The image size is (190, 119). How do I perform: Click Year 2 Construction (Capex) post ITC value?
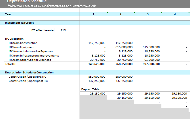click(124, 81)
